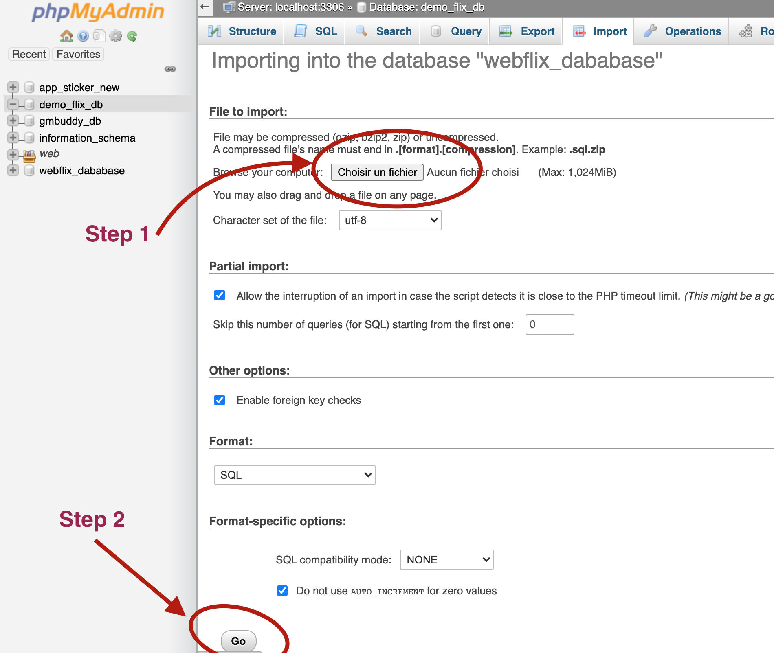Open the character set utf-8 dropdown
This screenshot has height=653, width=774.
pos(390,220)
